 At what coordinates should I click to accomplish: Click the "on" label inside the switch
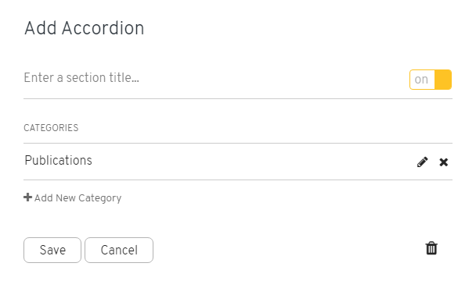(421, 80)
